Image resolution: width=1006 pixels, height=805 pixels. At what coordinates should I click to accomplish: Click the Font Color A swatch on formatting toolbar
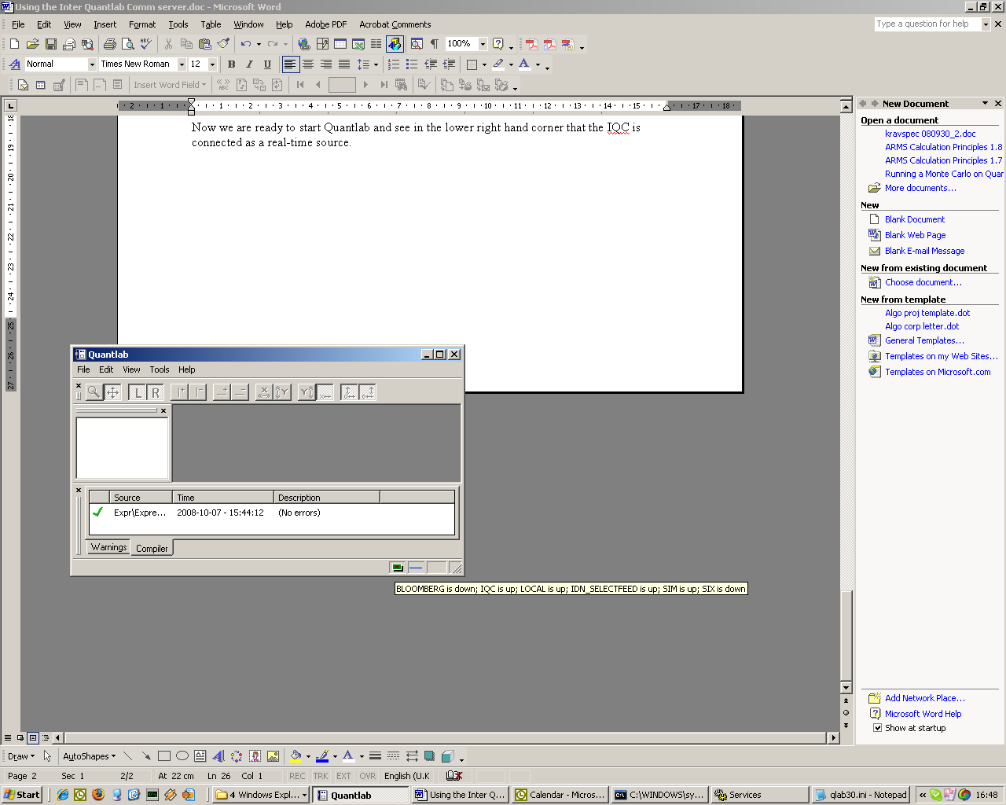(524, 64)
